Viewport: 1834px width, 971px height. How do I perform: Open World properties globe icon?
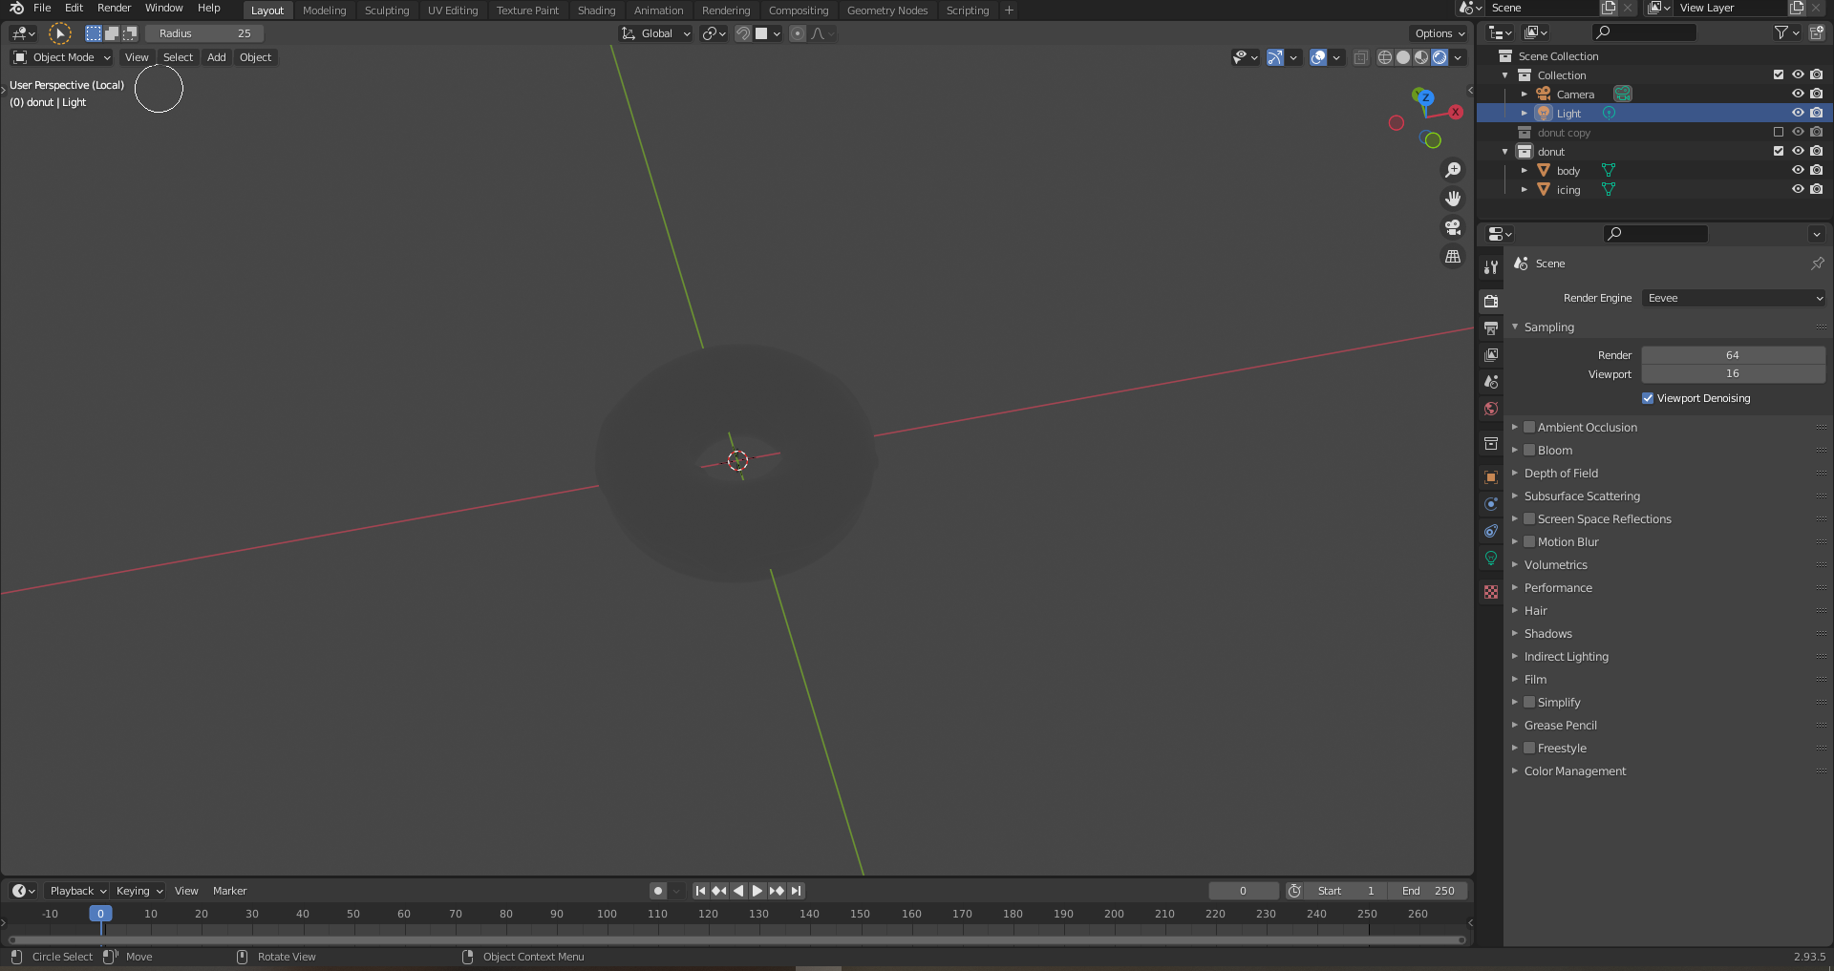coord(1491,409)
